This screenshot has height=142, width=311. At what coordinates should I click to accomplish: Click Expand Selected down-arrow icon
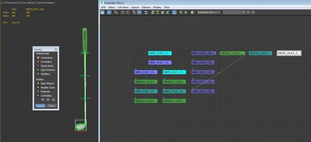(x=181, y=12)
